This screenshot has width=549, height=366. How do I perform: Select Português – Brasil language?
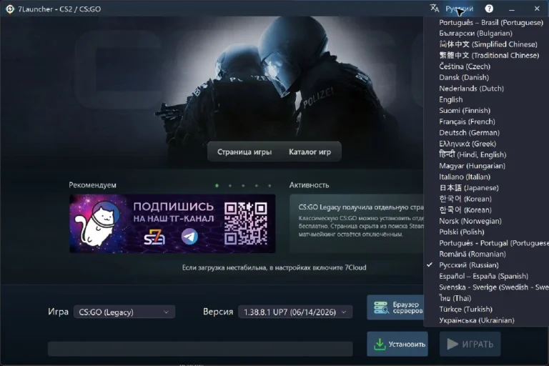491,22
